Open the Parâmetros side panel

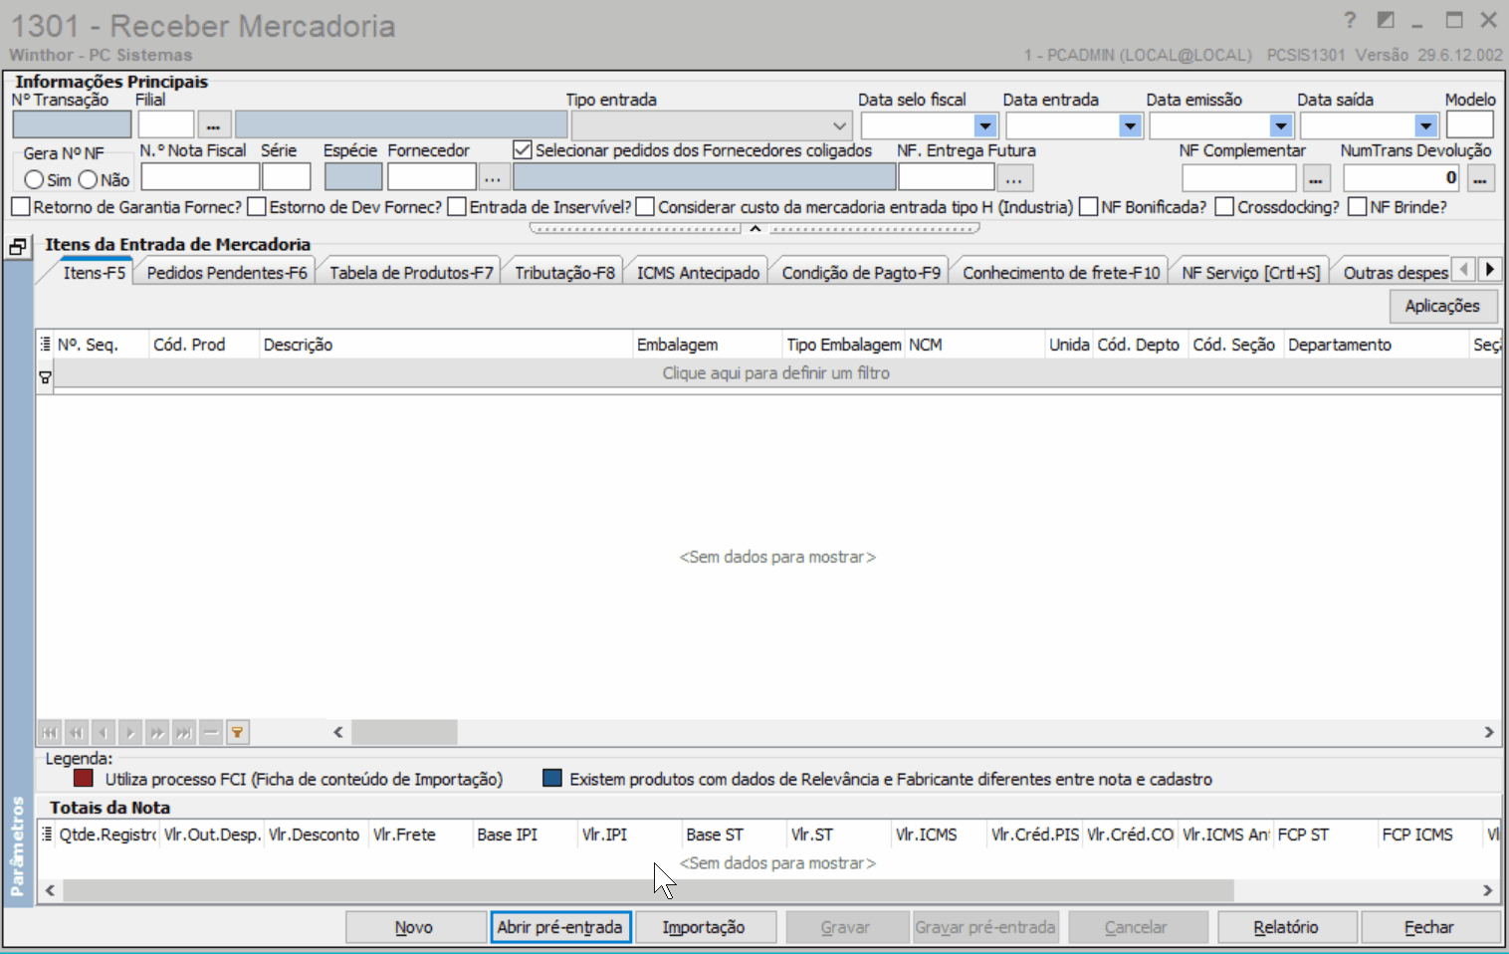17,846
